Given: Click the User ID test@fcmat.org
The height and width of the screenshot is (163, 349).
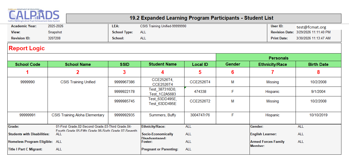Looking at the screenshot, I should (x=311, y=27).
